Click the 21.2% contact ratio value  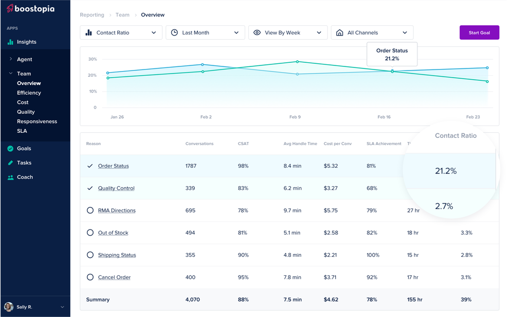(x=446, y=171)
